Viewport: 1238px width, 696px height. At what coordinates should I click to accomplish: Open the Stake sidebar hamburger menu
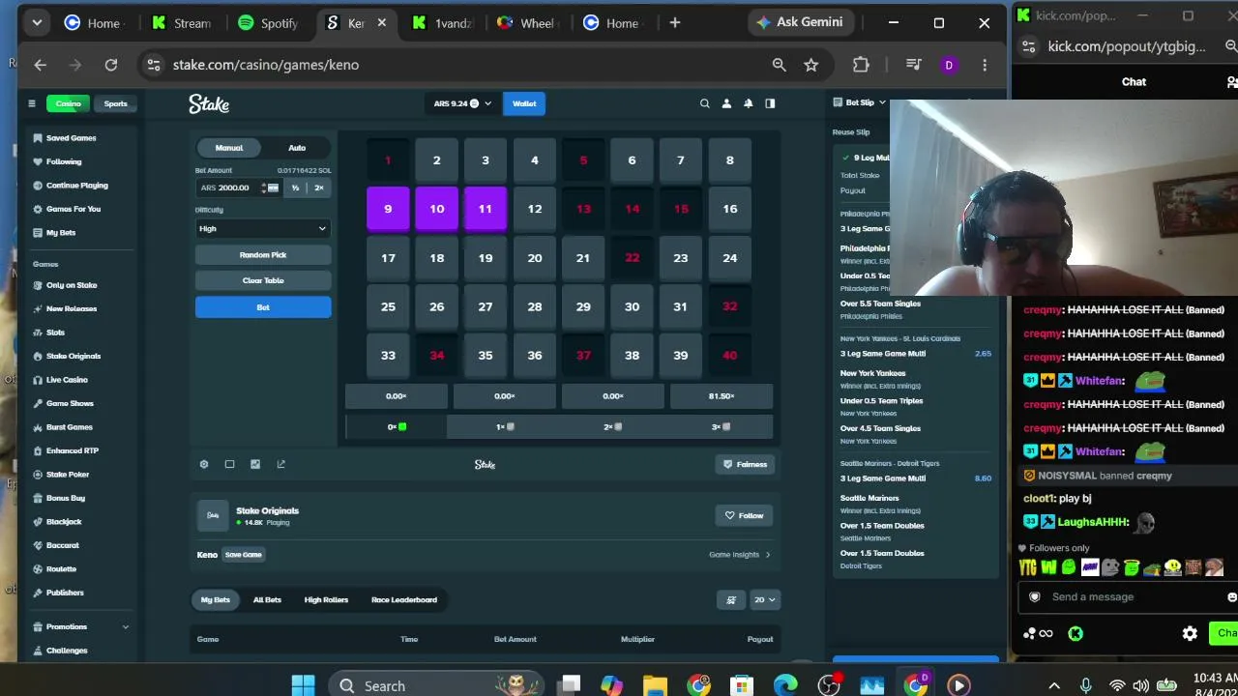coord(32,103)
